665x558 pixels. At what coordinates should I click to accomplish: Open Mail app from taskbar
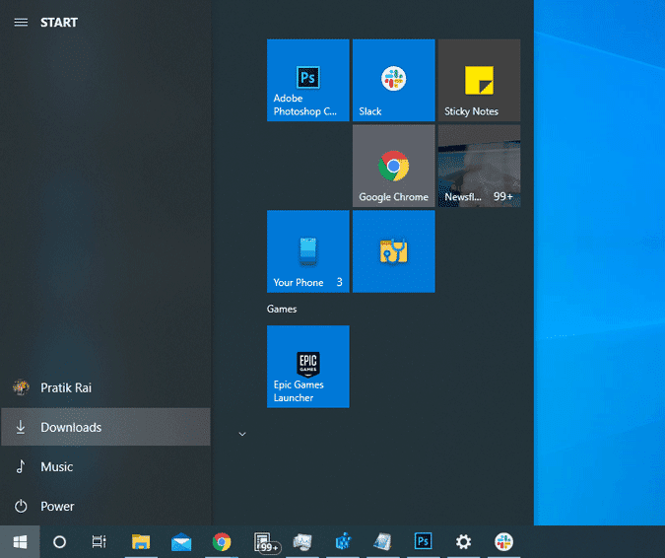pos(181,542)
